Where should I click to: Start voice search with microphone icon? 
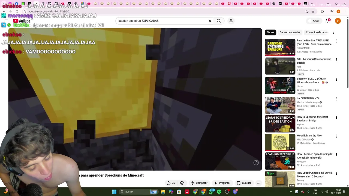point(231,21)
